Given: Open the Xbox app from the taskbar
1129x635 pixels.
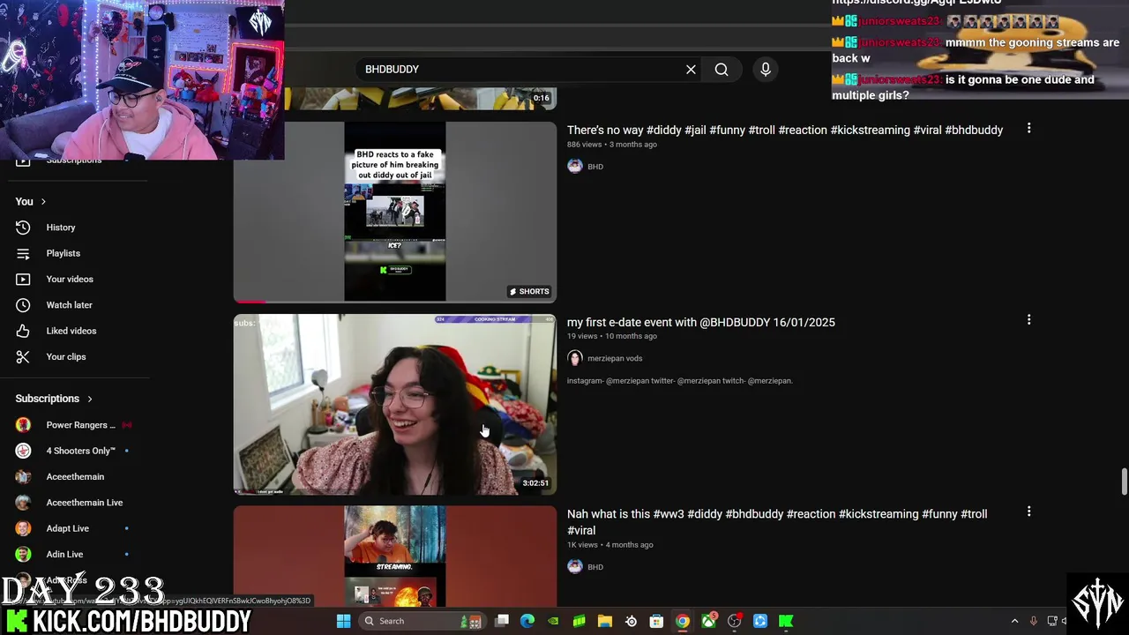Looking at the screenshot, I should point(708,621).
